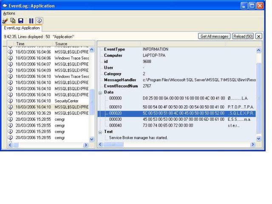Select data row 000030 in the details tree
Image resolution: width=272 pixels, height=204 pixels.
coord(177,119)
